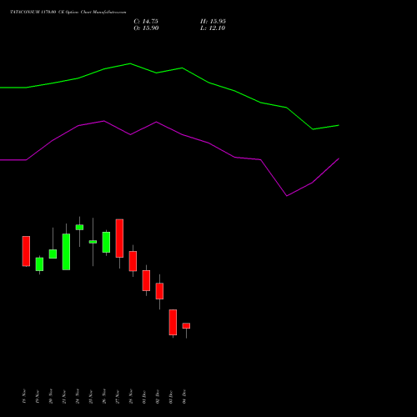This screenshot has width=417, height=417.
Task: Click the 21 Nov date label
Action: (x=64, y=396)
